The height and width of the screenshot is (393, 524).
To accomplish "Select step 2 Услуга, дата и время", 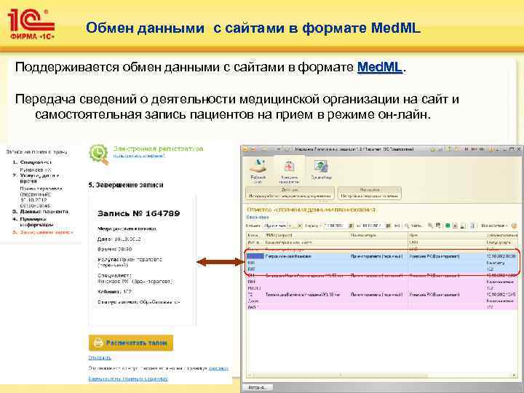I will (36, 178).
